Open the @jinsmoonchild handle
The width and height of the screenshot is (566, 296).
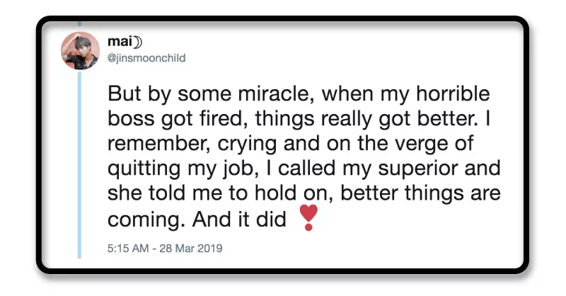pyautogui.click(x=146, y=59)
